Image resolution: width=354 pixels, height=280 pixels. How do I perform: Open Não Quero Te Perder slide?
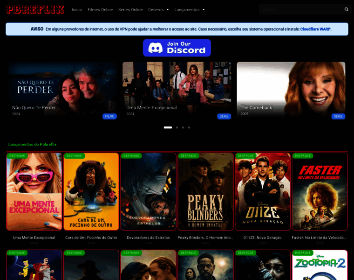coord(62,89)
